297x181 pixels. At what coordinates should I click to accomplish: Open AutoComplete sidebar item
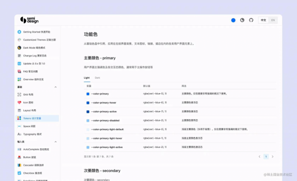click(37, 149)
